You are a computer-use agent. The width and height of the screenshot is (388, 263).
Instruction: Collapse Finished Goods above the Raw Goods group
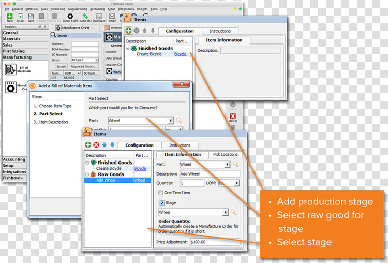pos(87,163)
